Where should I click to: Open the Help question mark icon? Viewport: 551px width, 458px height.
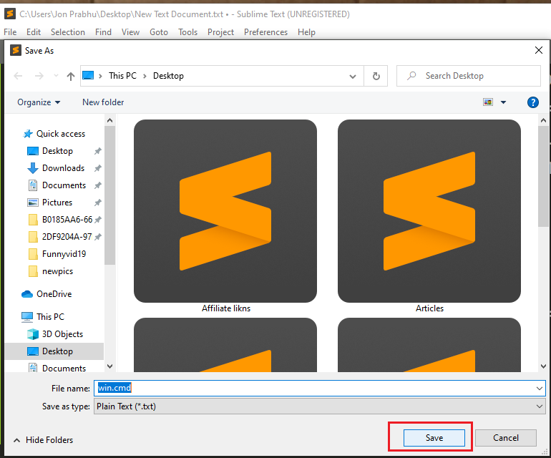click(532, 102)
